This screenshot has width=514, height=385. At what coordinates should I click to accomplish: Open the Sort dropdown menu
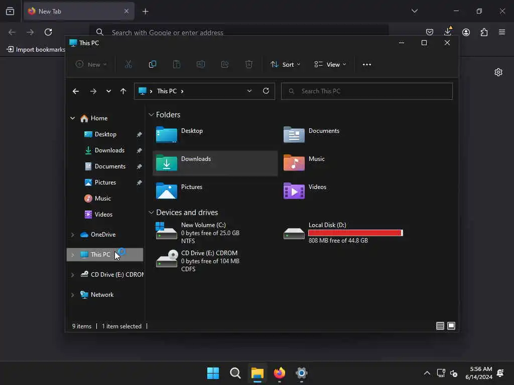tap(285, 65)
